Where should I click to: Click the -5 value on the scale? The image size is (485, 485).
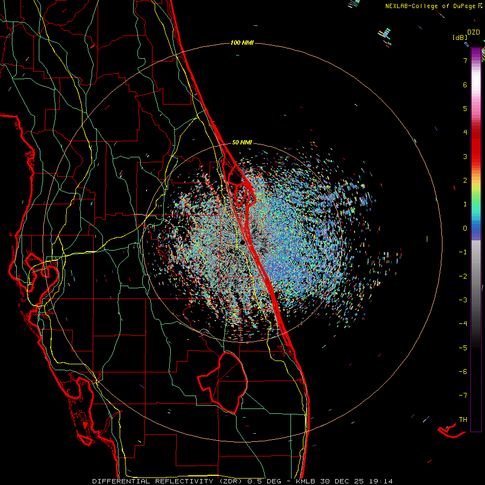[463, 348]
